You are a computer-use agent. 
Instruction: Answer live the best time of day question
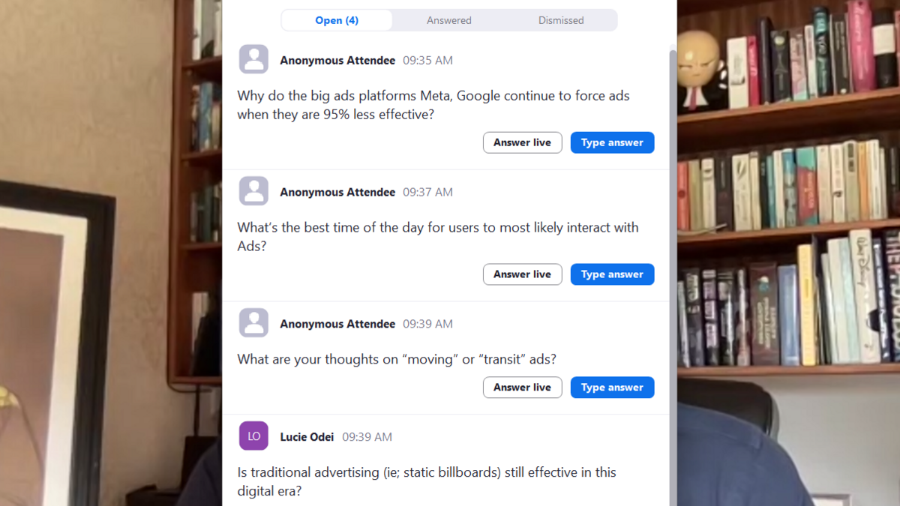pos(522,274)
